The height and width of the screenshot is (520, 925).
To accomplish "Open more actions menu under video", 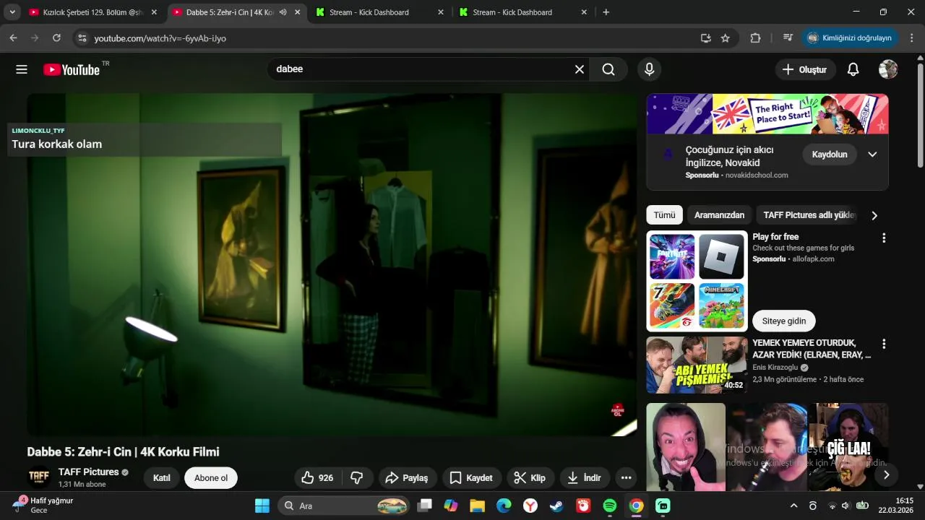I will [x=626, y=477].
